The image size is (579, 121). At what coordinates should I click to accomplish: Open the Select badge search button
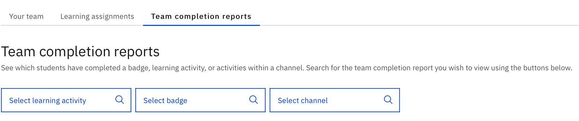click(x=200, y=100)
